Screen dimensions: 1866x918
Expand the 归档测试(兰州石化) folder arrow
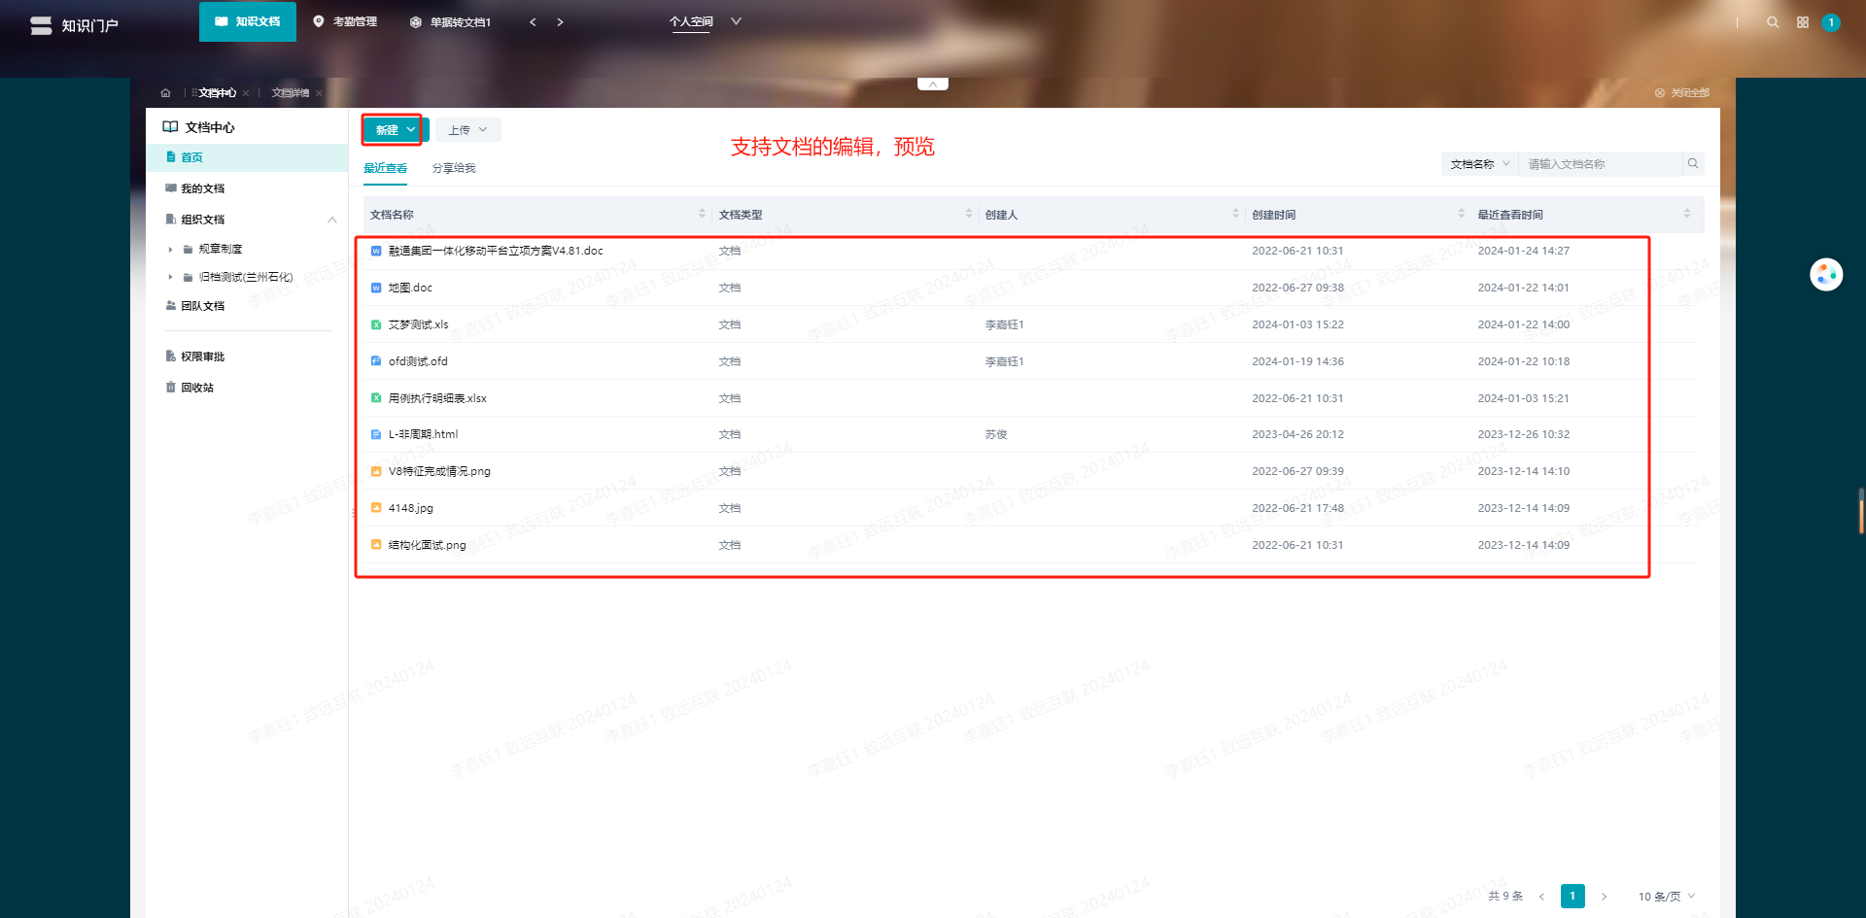click(170, 278)
